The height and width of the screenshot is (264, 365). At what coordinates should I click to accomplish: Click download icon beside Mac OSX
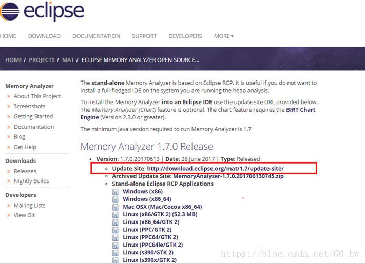115,207
